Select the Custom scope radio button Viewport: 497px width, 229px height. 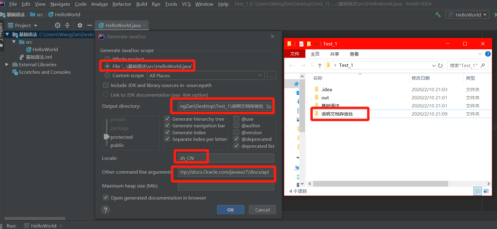[107, 75]
